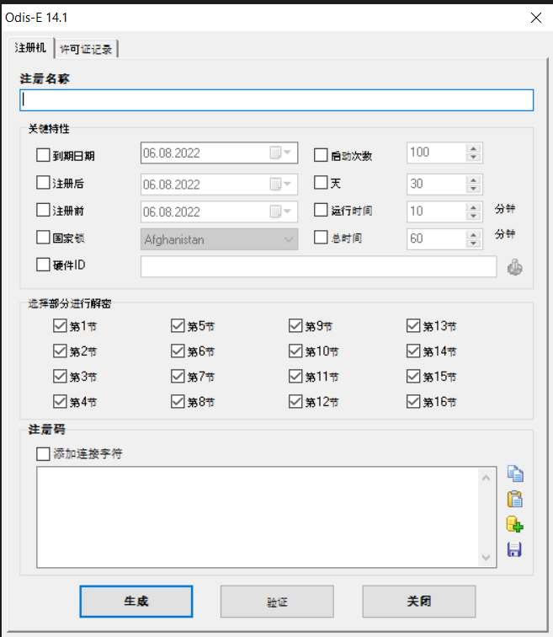Toggle the 硬件ID checkbox
The width and height of the screenshot is (553, 637).
click(44, 265)
